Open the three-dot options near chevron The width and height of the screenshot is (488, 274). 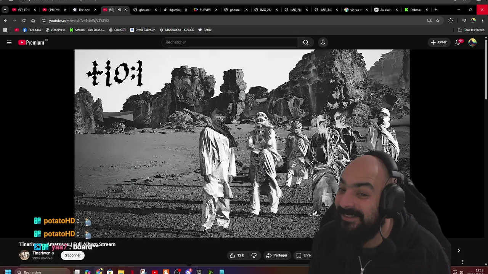coord(462,262)
